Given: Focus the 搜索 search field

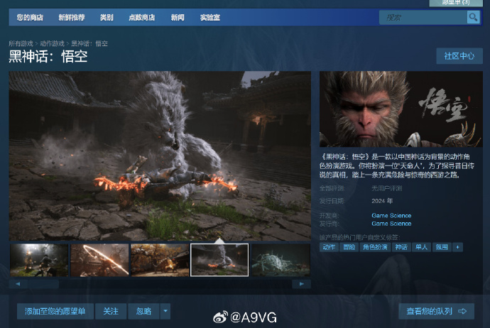Looking at the screenshot, I should click(423, 18).
